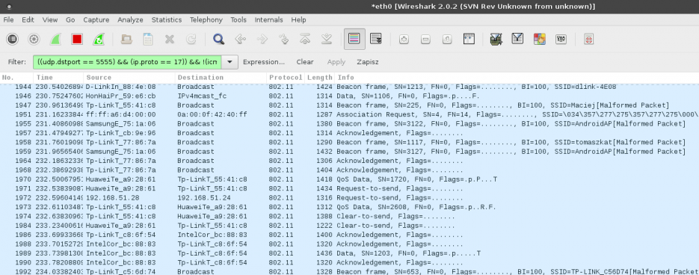Select packet 1947 with SSID=Maciej beacon

(x=350, y=105)
